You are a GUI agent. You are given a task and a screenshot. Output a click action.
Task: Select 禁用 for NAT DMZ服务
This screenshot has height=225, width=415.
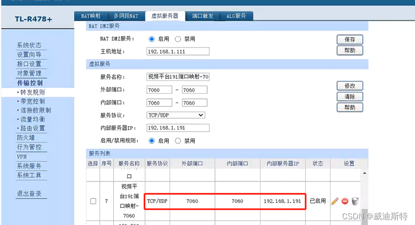[178, 39]
